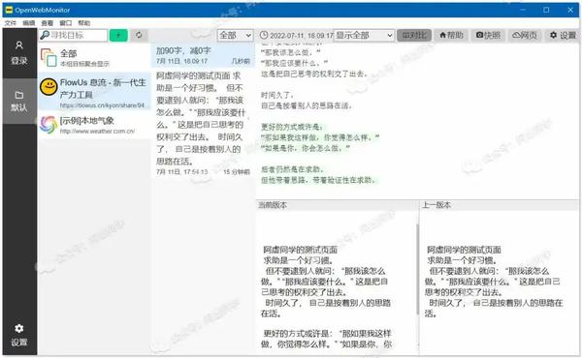Viewport: 582px width, 358px height.
Task: Click the 网页 cloud webpage button
Action: (525, 35)
